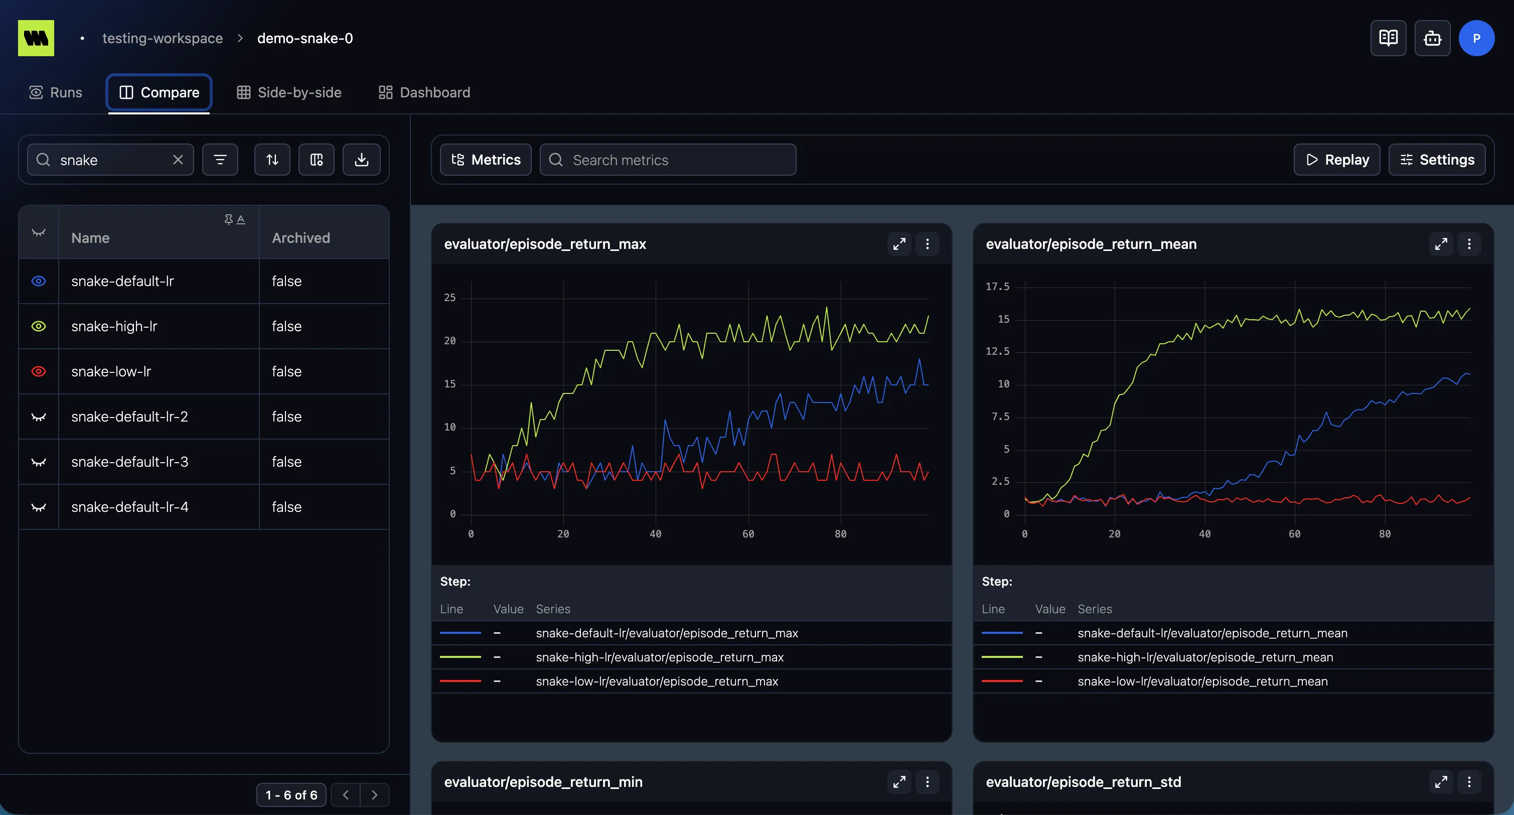
Task: Go to testing-workspace breadcrumb
Action: click(162, 38)
